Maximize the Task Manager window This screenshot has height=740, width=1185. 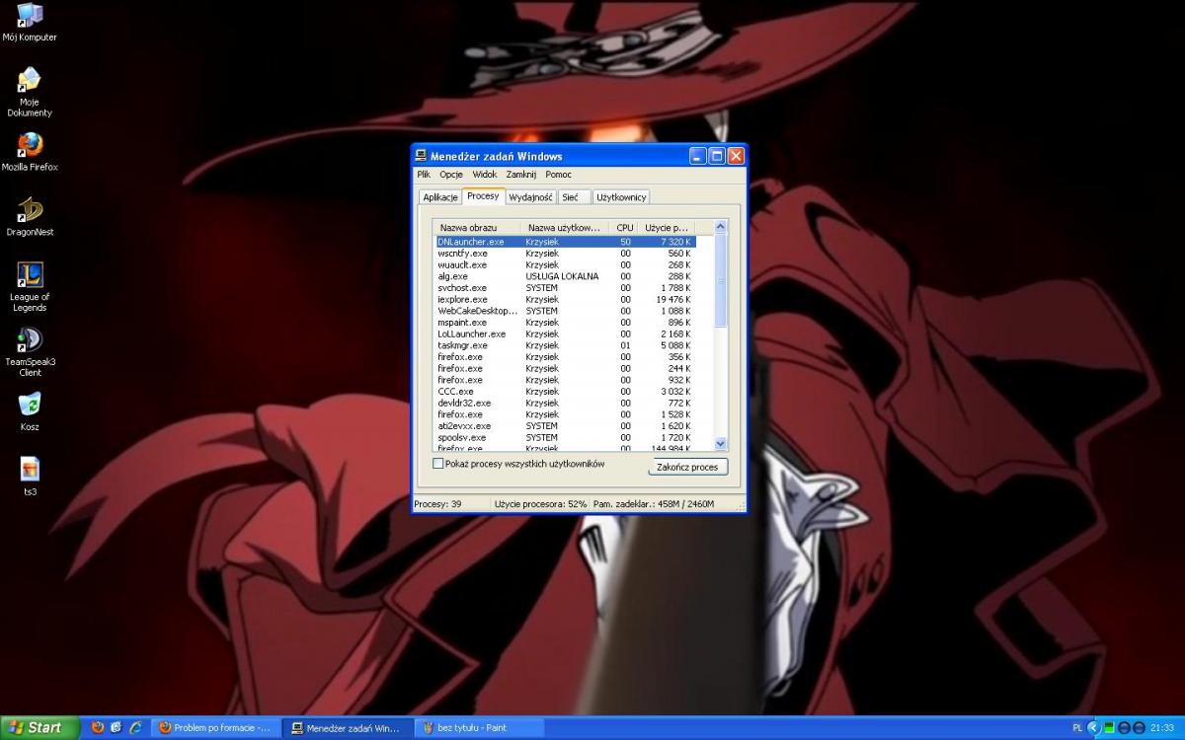point(717,156)
